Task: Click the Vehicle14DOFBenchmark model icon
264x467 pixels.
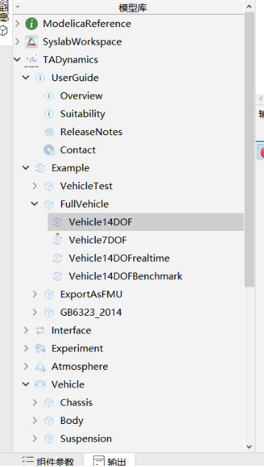Action: click(x=58, y=276)
